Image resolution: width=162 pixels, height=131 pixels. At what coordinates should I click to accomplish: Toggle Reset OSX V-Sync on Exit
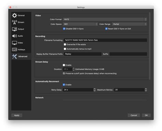106,29
